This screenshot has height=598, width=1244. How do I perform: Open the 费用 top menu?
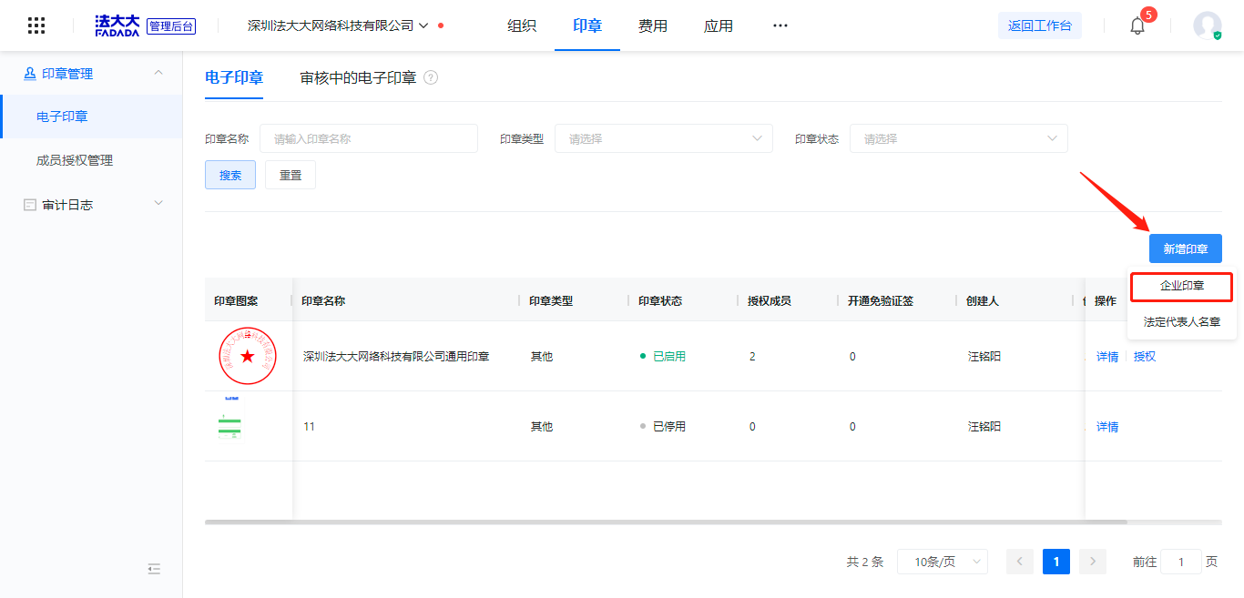[653, 25]
